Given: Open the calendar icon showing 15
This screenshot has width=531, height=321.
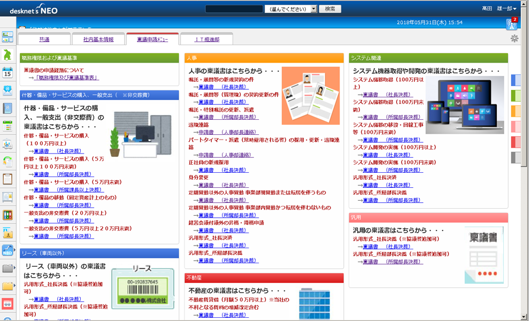Looking at the screenshot, I should tap(7, 72).
